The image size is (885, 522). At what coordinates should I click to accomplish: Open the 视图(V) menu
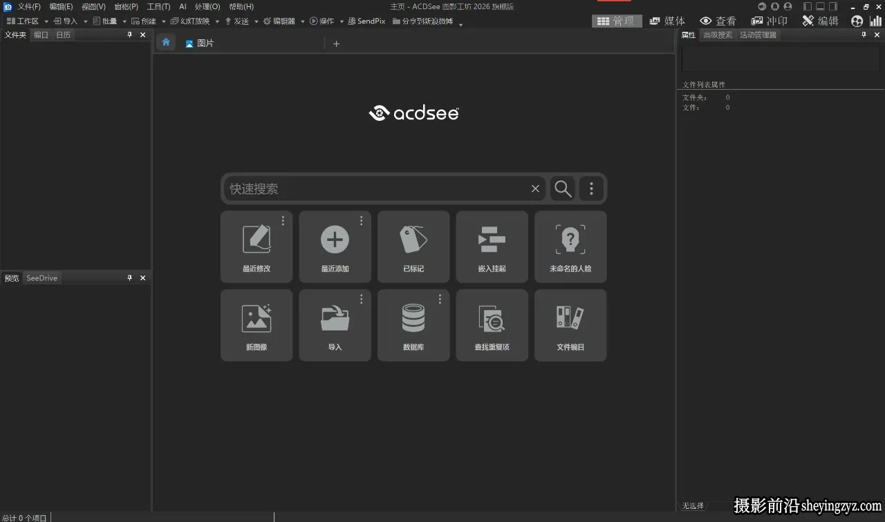93,6
